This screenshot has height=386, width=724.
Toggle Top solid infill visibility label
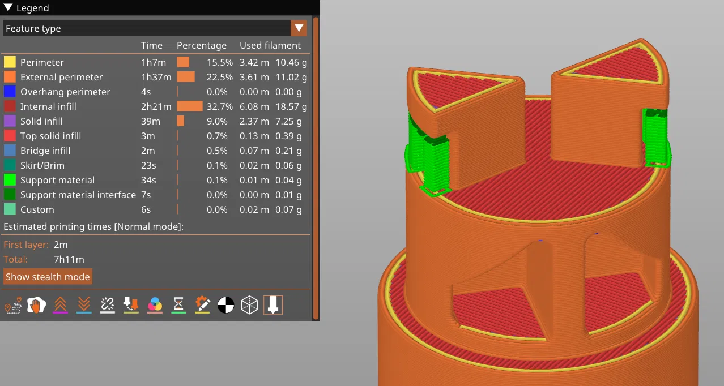[x=50, y=136]
